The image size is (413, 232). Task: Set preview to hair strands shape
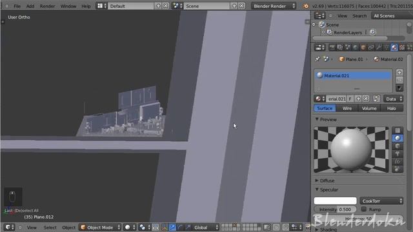point(398,162)
